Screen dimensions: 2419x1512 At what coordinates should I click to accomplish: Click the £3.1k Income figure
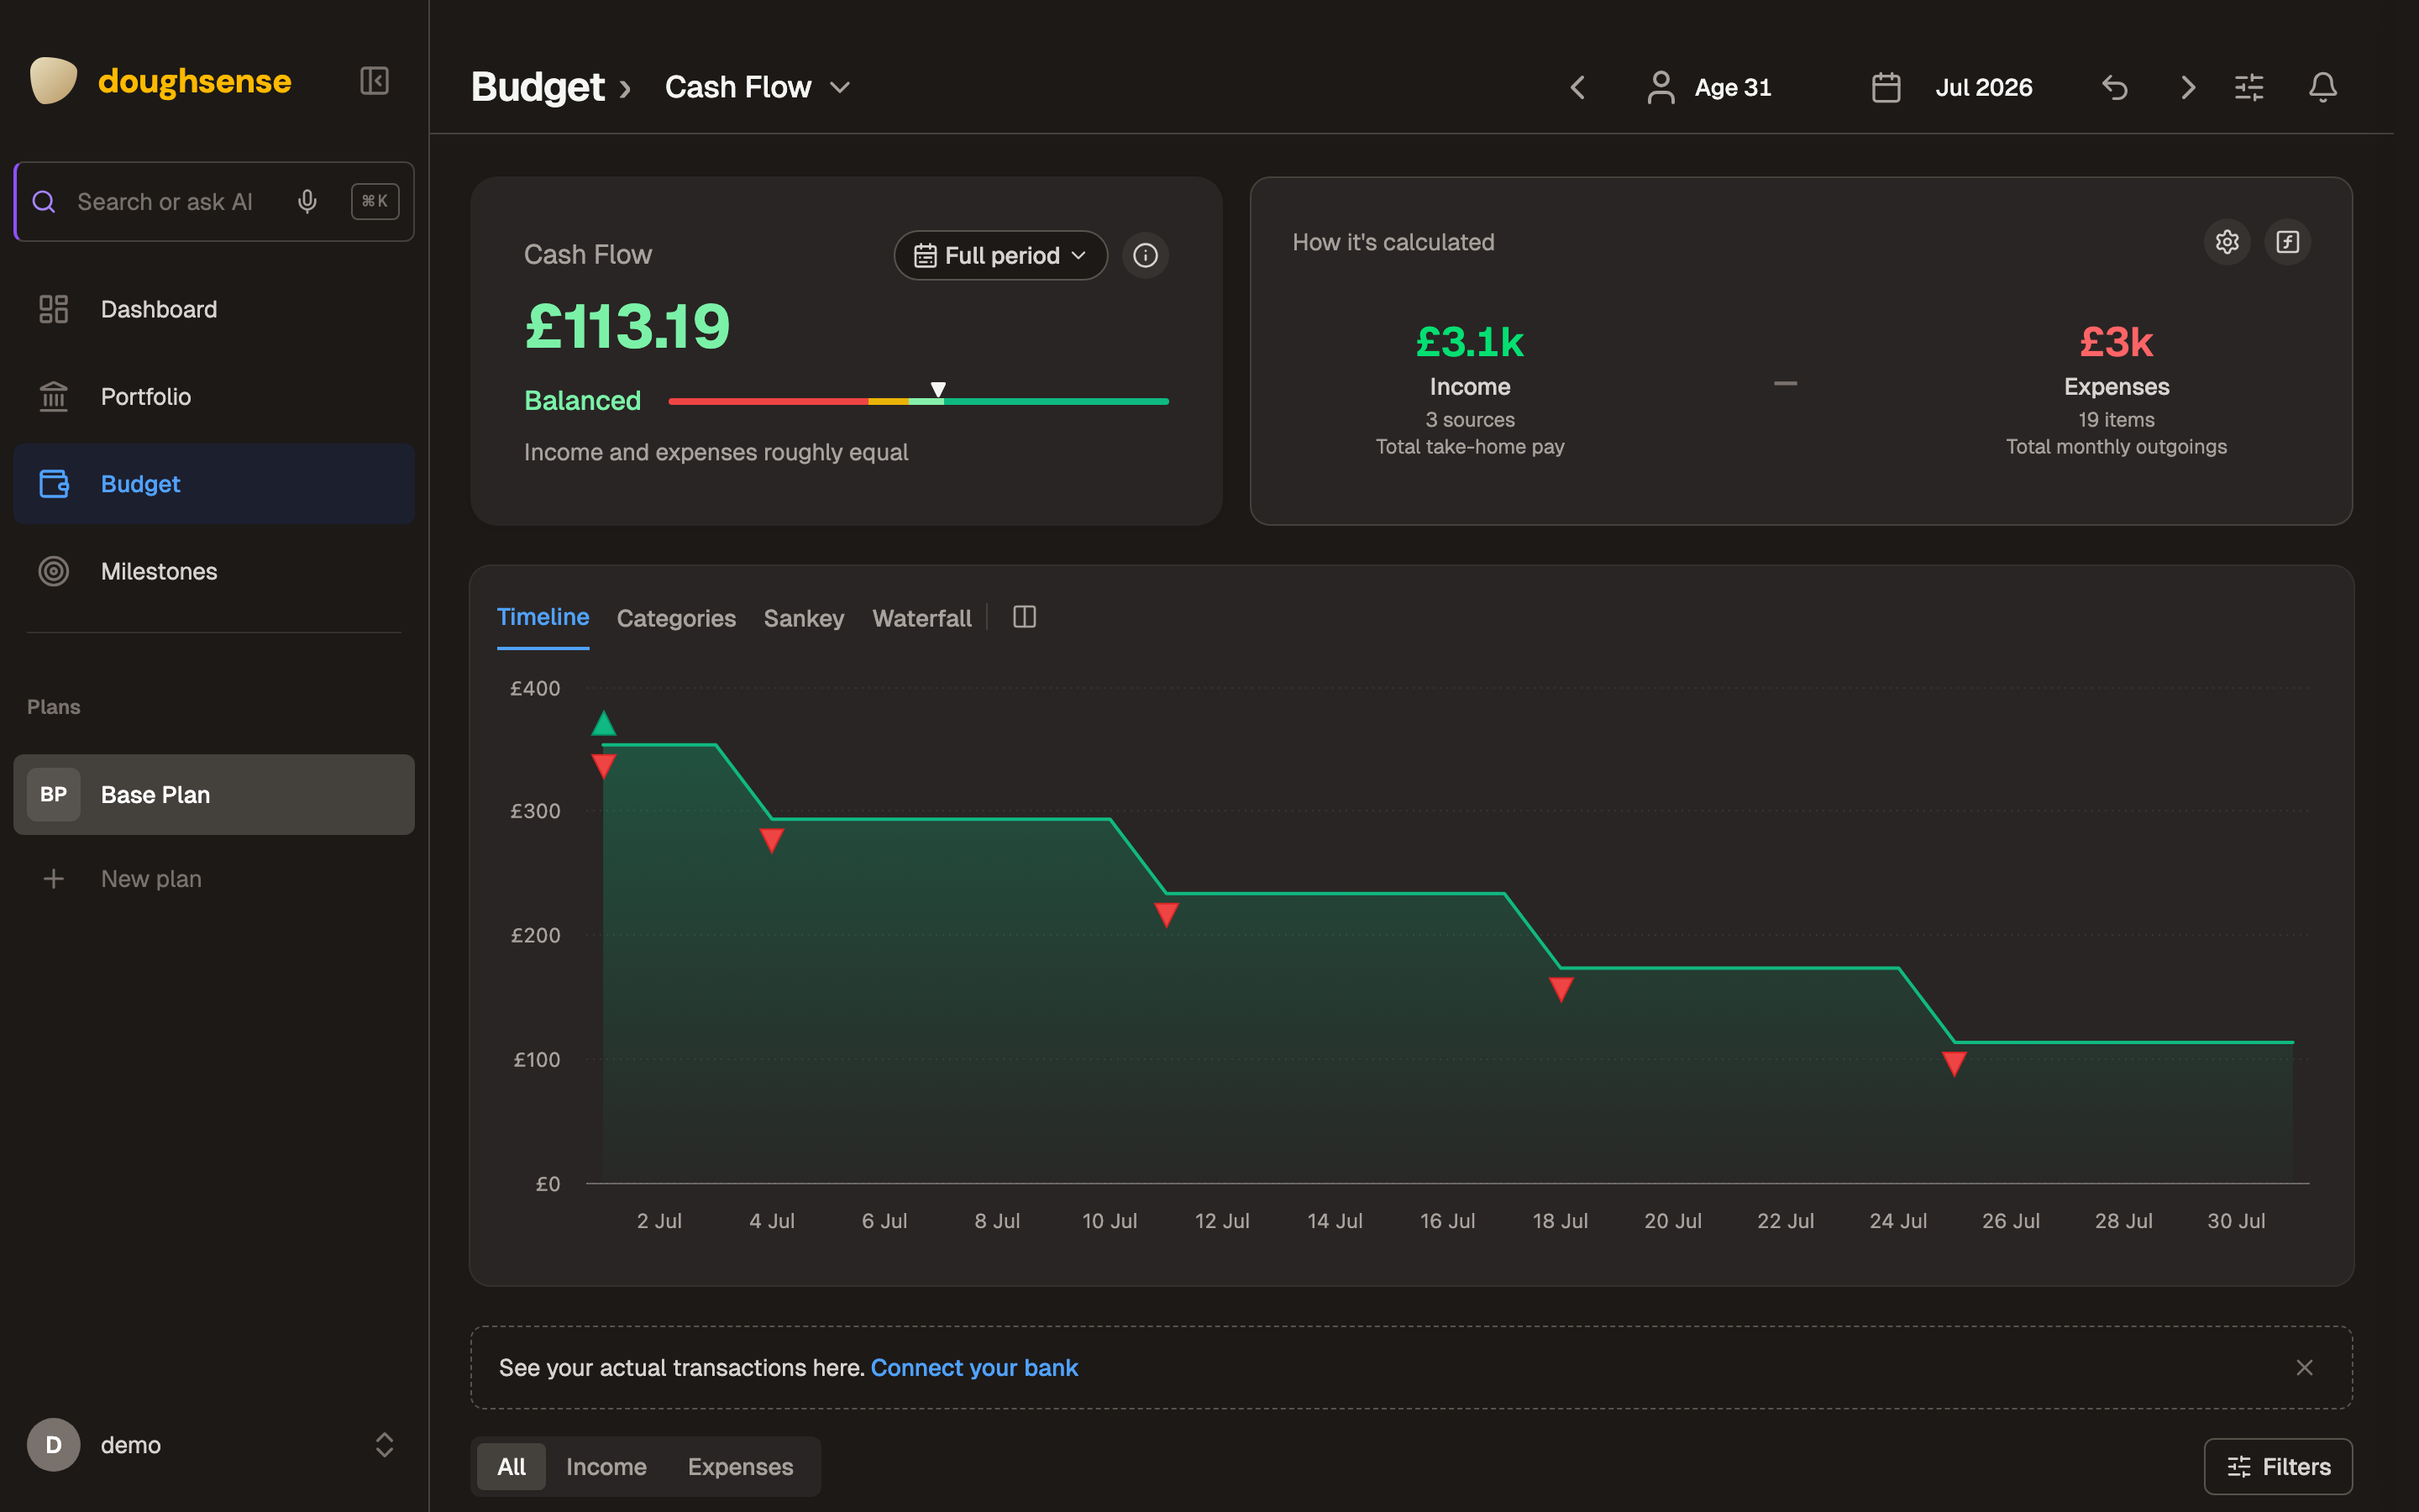[1469, 342]
